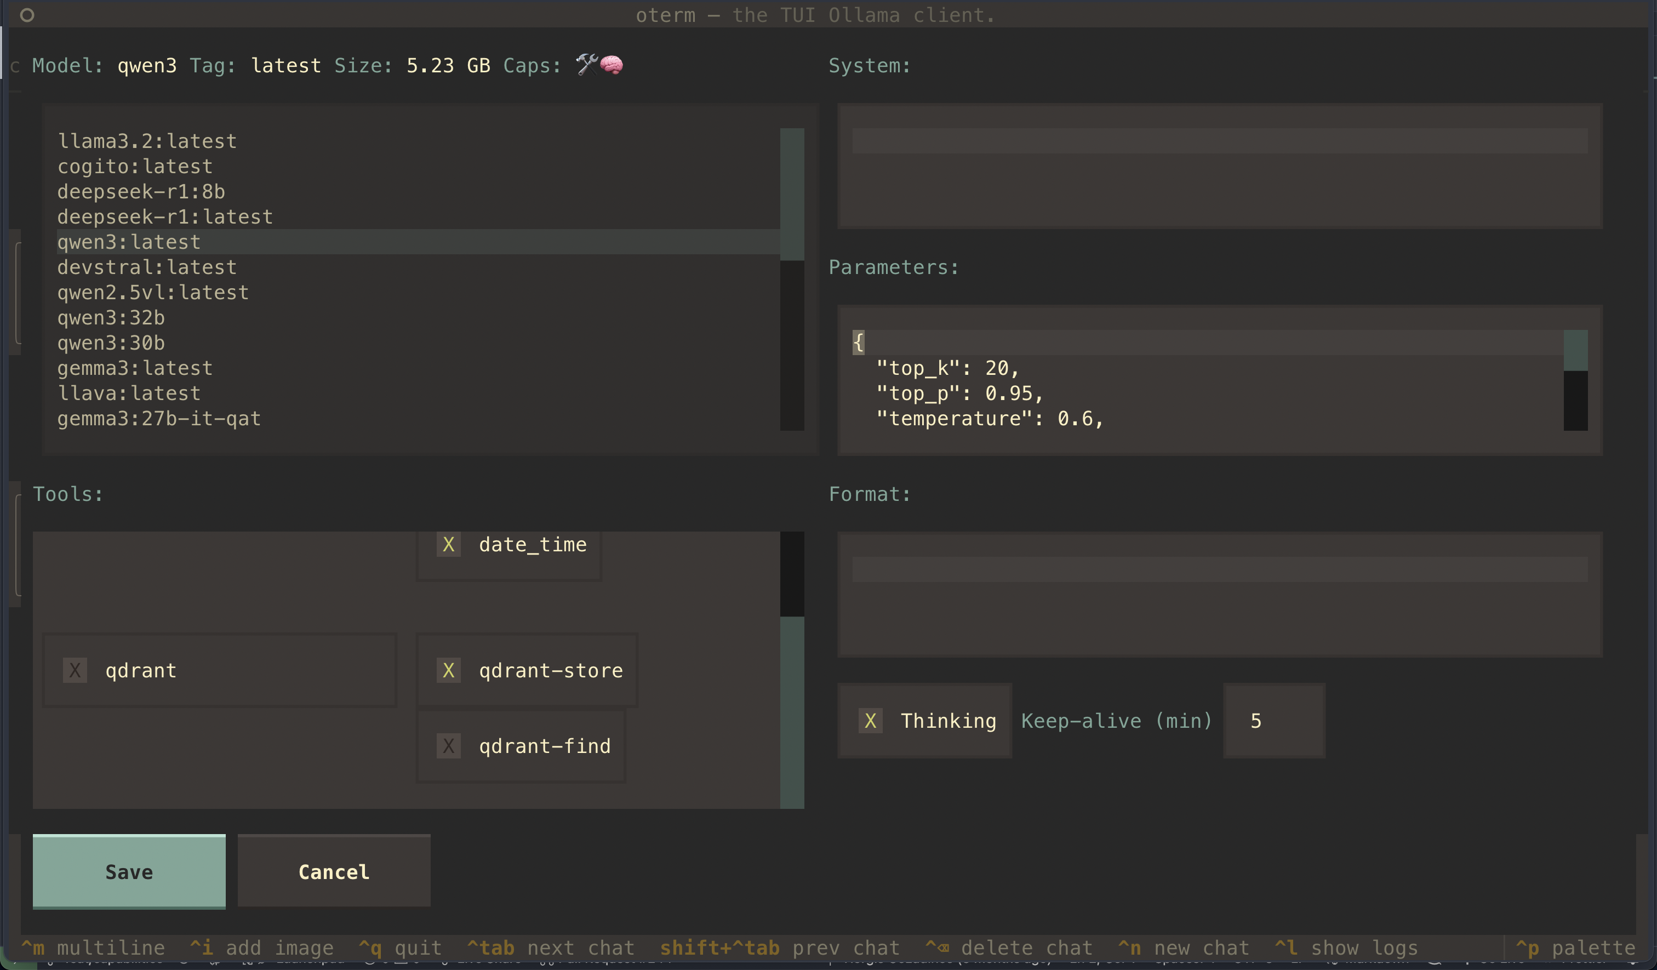The width and height of the screenshot is (1657, 970).
Task: Uncheck the qdrant-find tool
Action: [449, 746]
